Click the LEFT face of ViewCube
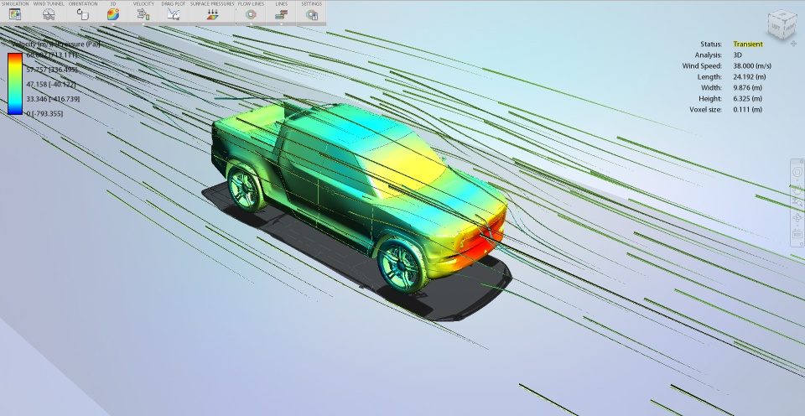805x416 pixels. 775,27
